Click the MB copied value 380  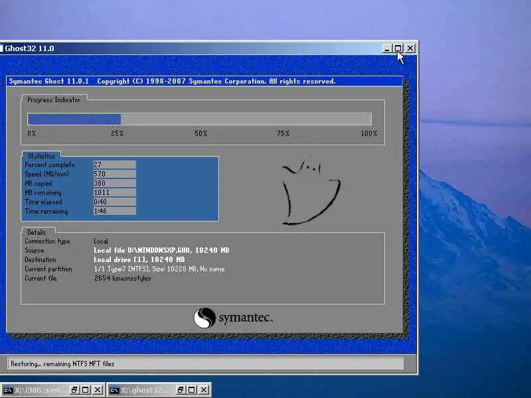[114, 183]
